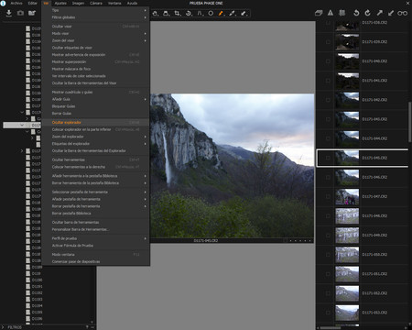Choose Modo ventana menu entry
The width and height of the screenshot is (412, 330).
(x=96, y=254)
